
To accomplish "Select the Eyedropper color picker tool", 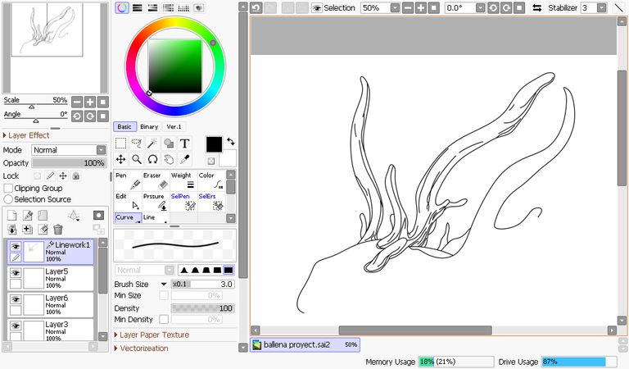I will [184, 159].
